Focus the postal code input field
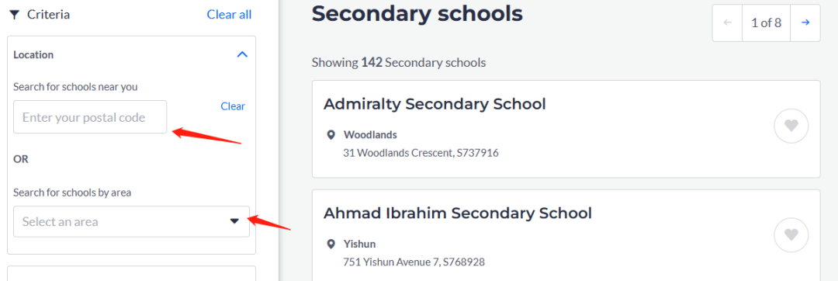838x281 pixels. (x=90, y=117)
